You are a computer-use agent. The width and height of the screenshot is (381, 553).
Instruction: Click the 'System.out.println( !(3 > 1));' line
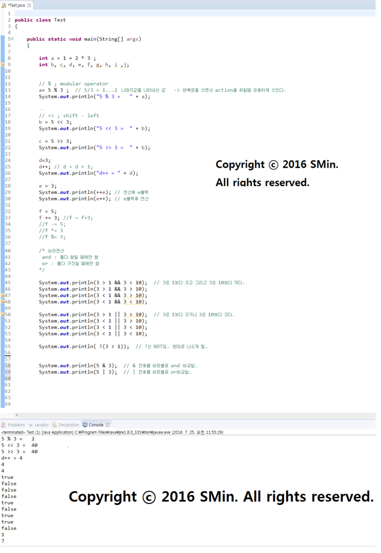click(84, 347)
